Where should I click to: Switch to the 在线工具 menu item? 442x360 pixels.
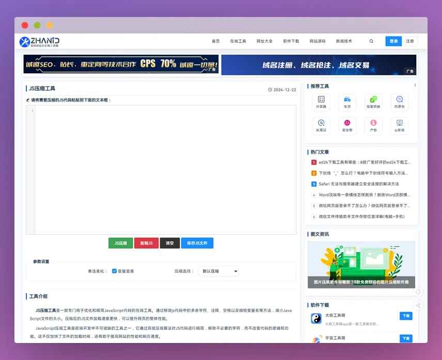[238, 41]
